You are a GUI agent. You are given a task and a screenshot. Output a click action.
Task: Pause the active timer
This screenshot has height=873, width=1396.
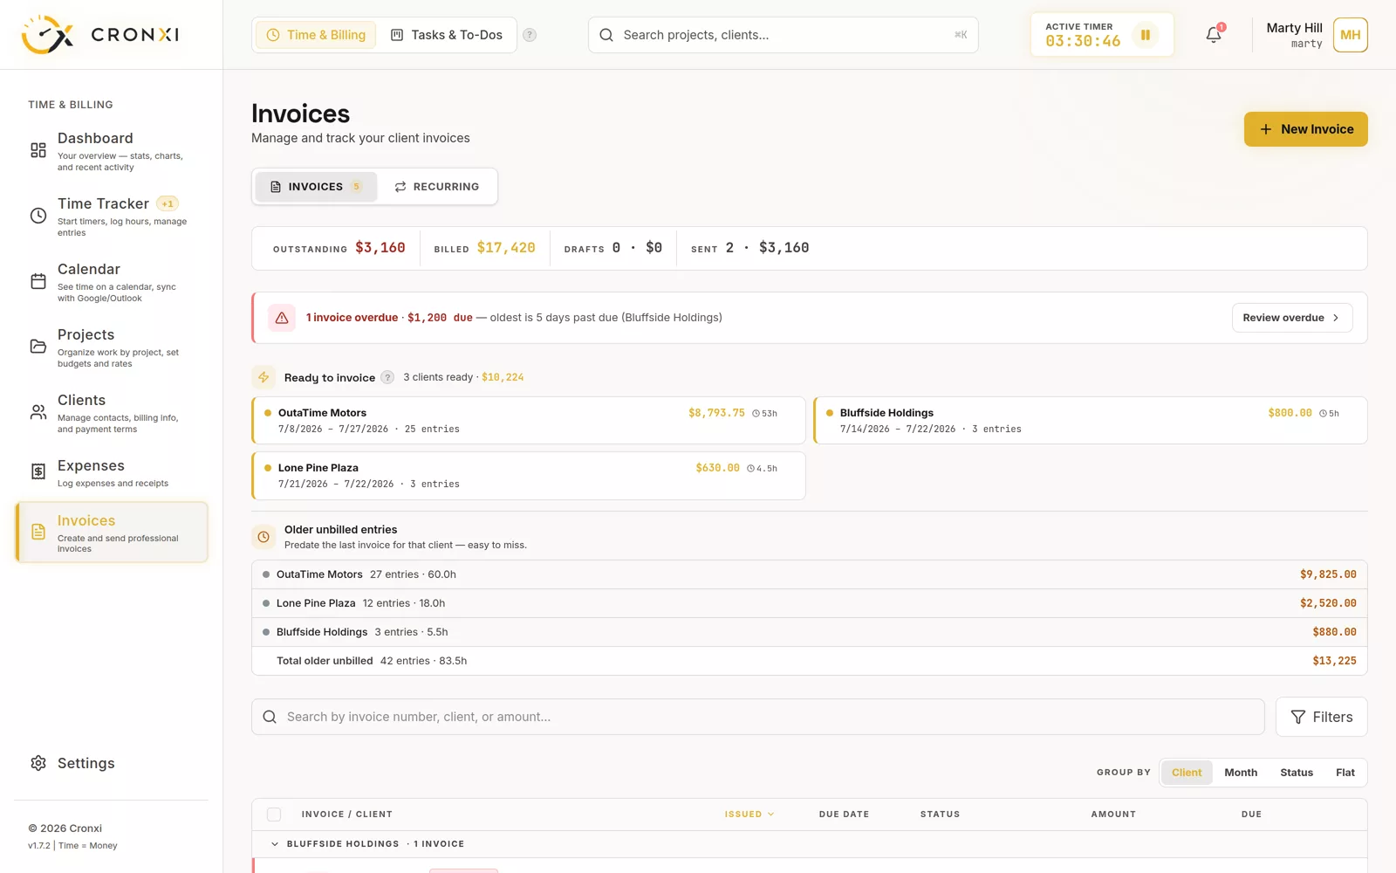[x=1145, y=35]
